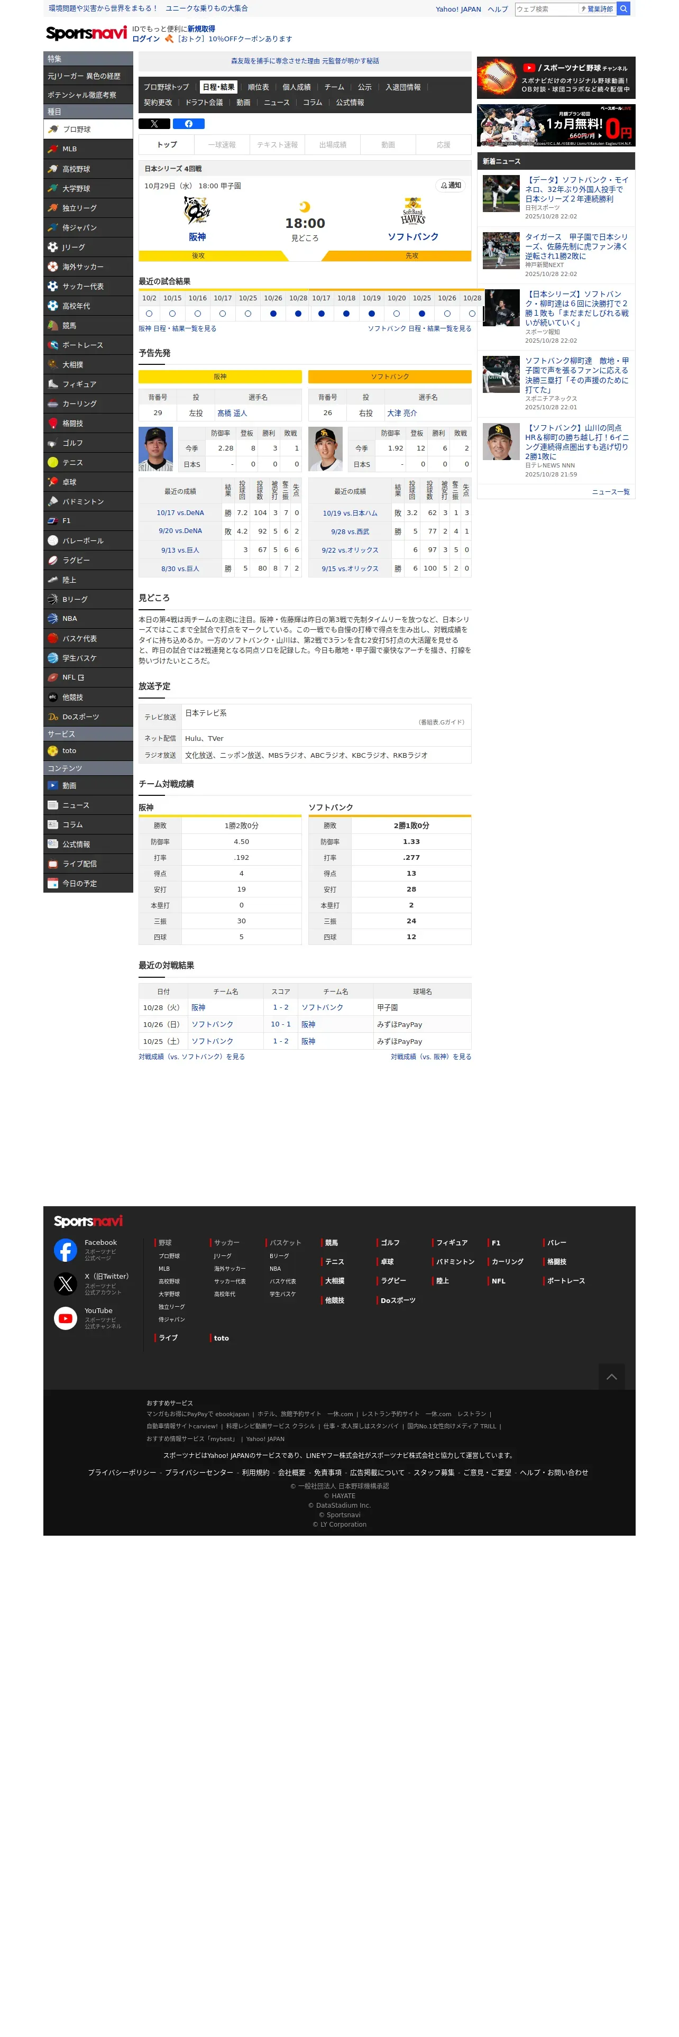This screenshot has width=679, height=2037.
Task: Click the 通知 bell button
Action: click(450, 185)
